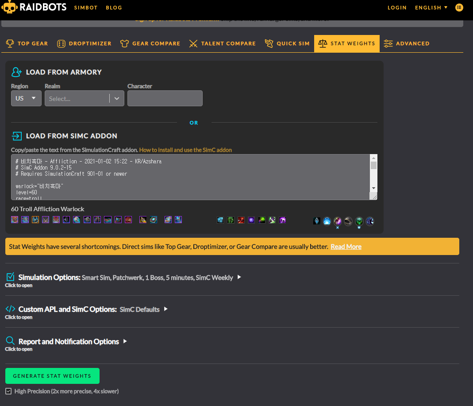
Task: Open the SimC addon install guide link
Action: 185,150
